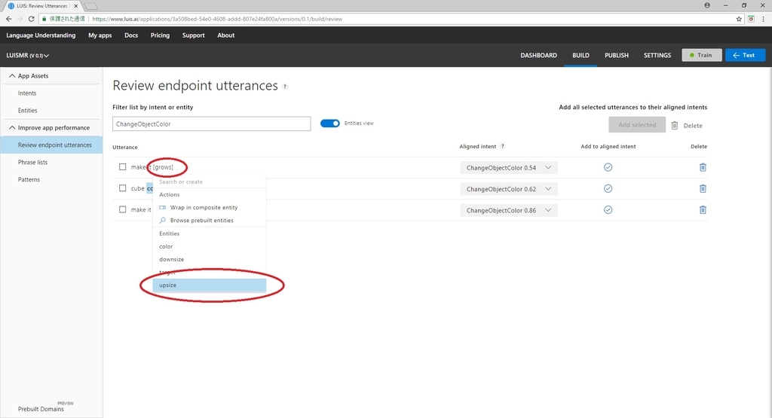Open LUISMR version dropdown
Screen dimensions: 772x418
click(28, 56)
